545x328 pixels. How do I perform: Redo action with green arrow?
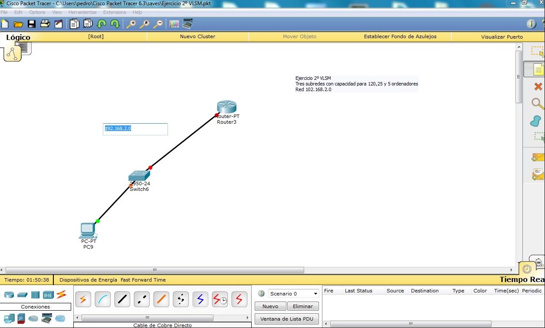[x=115, y=24]
